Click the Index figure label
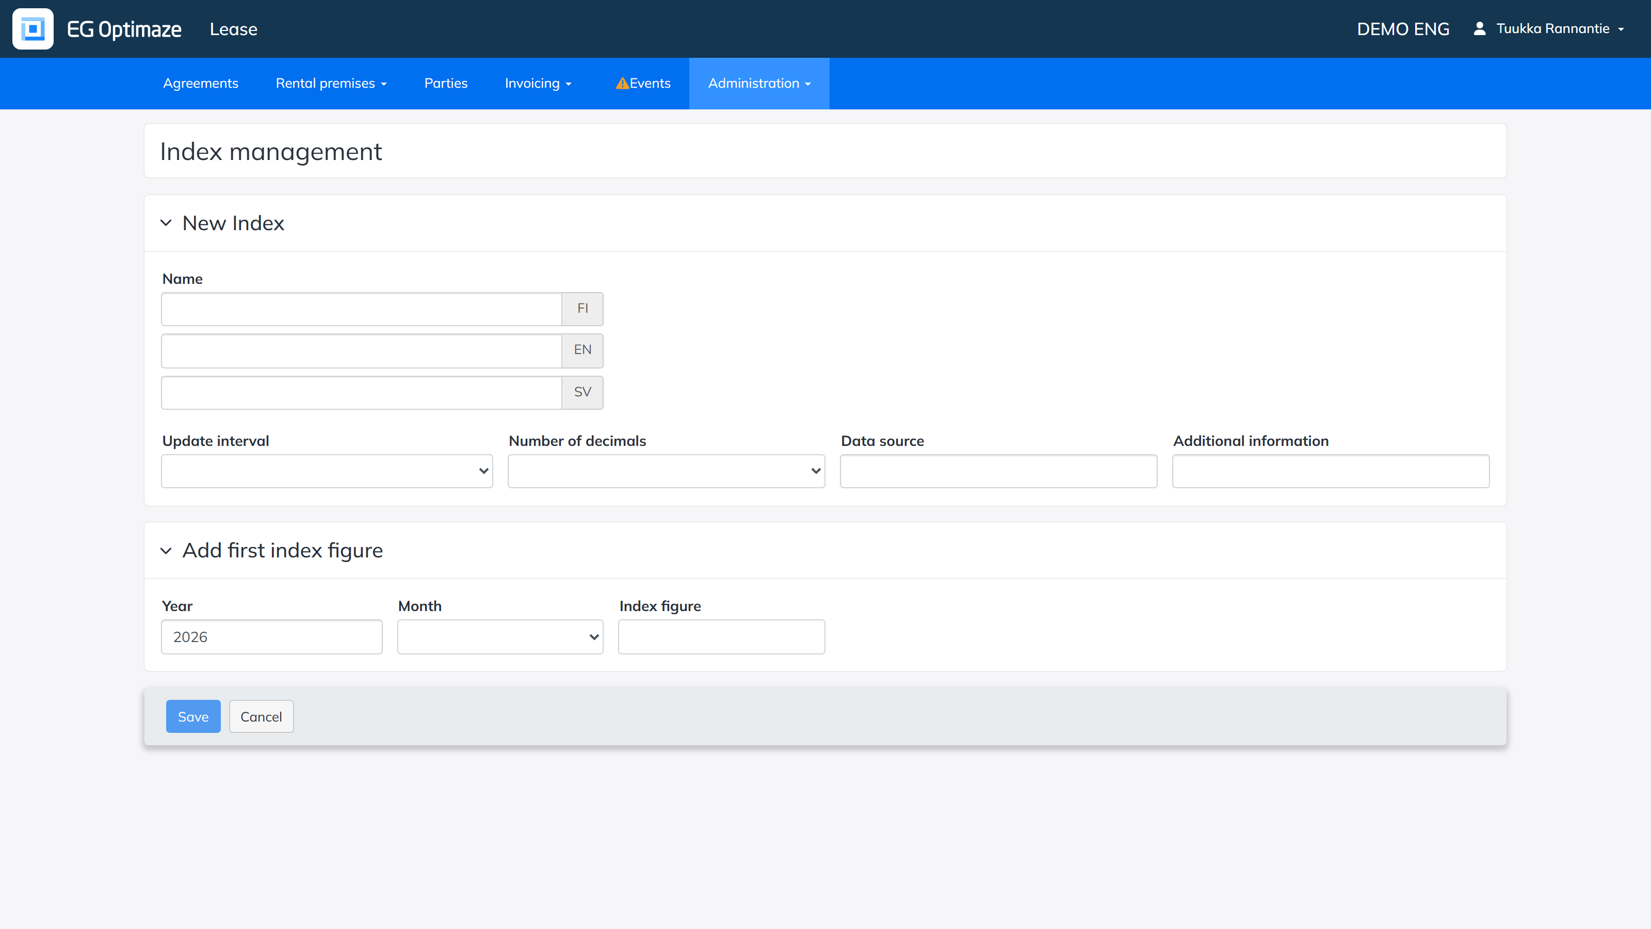The height and width of the screenshot is (929, 1651). point(660,606)
